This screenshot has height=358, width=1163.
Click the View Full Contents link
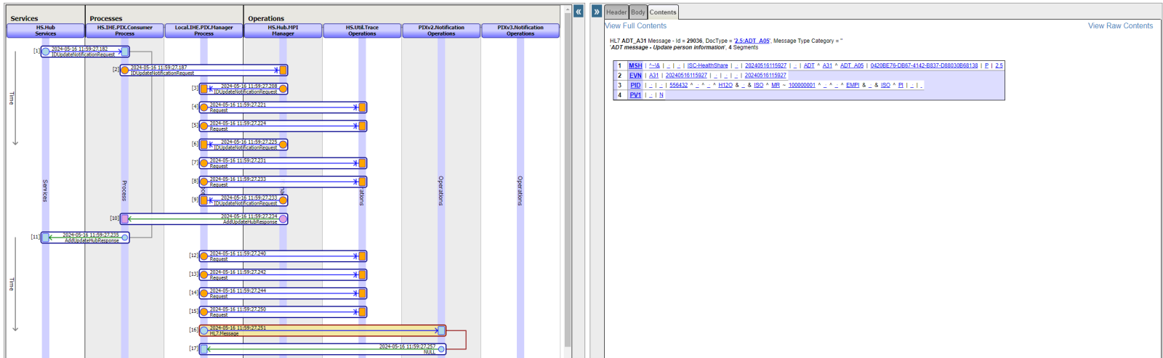coord(635,26)
